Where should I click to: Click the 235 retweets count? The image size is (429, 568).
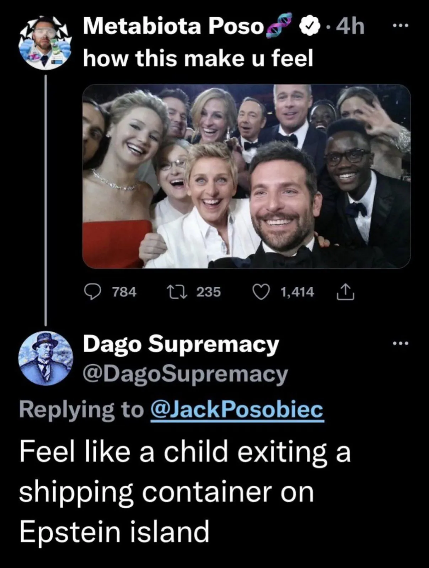(x=208, y=292)
